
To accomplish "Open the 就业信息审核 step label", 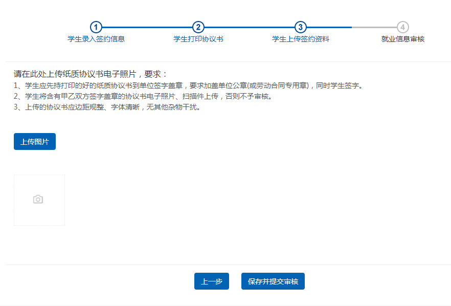I will 403,39.
